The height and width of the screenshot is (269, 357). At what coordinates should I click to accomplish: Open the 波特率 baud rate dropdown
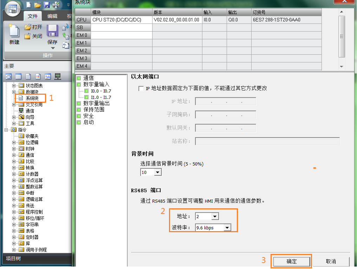pos(227,228)
